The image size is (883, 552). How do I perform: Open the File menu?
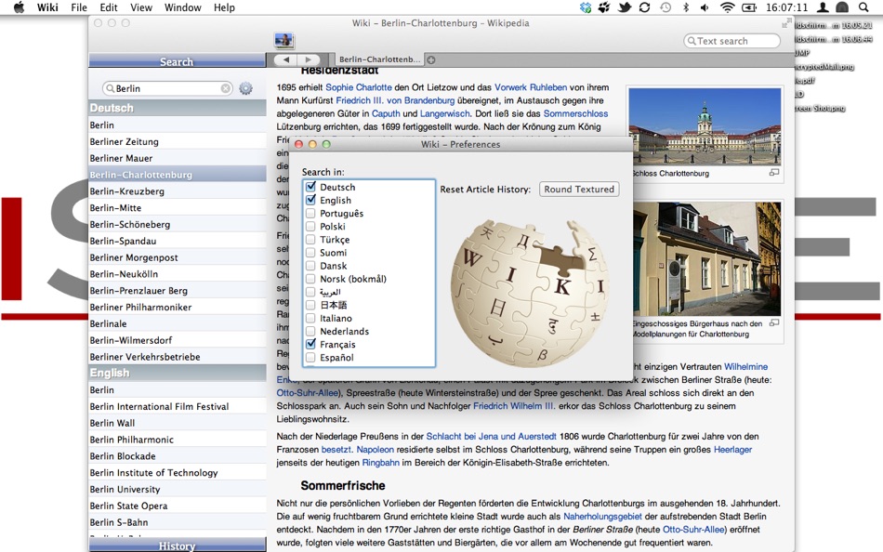[79, 7]
